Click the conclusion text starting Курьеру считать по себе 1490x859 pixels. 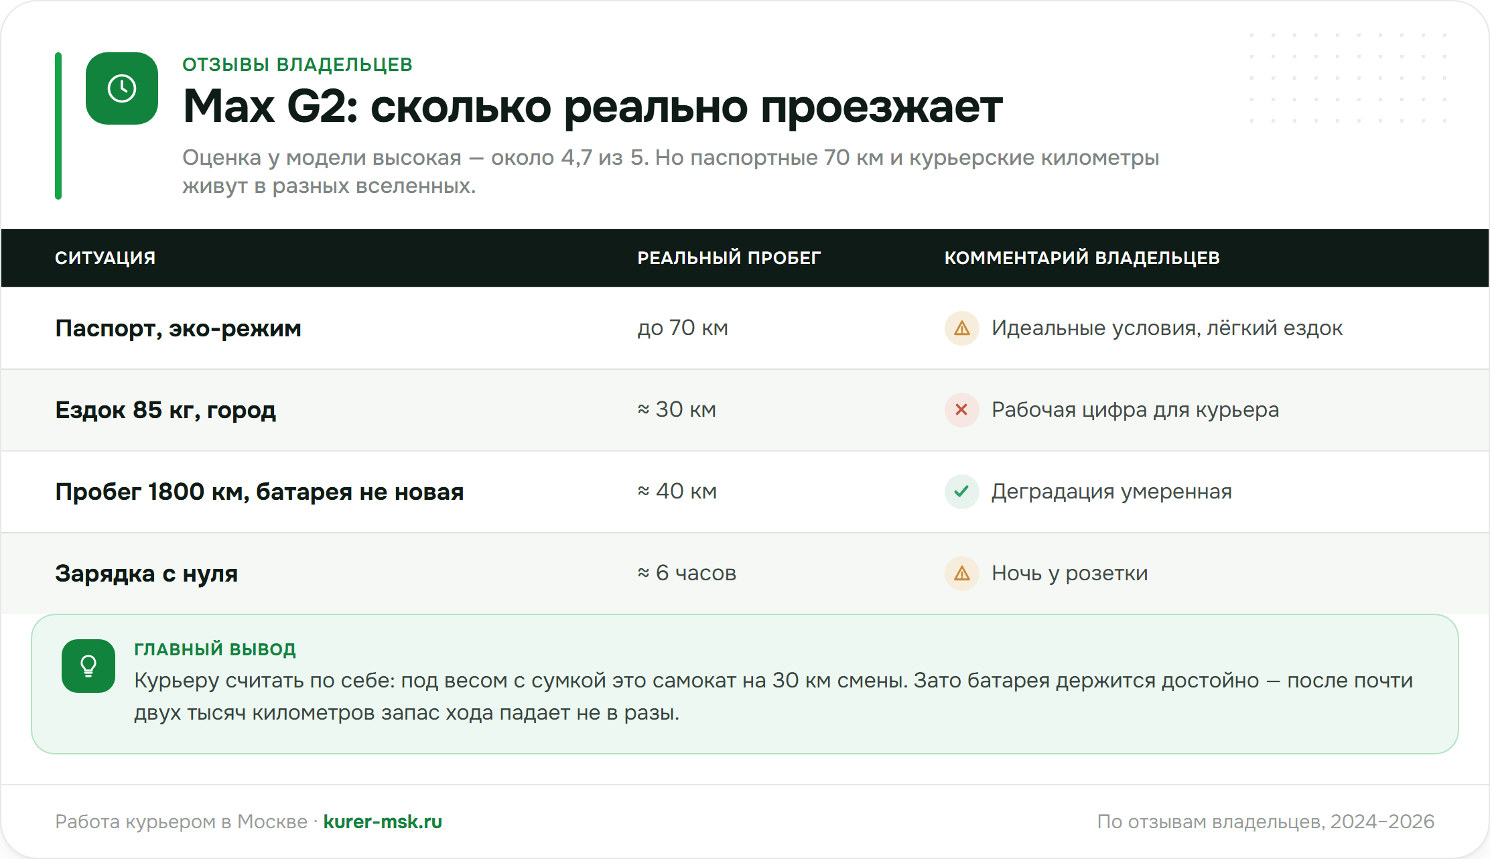click(x=774, y=697)
